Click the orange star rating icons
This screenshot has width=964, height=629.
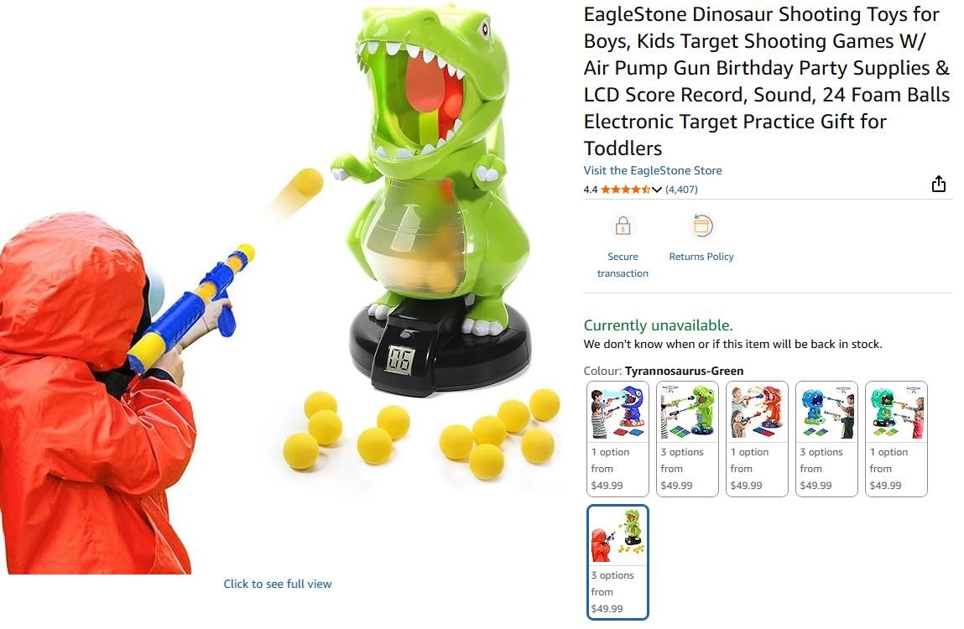click(625, 190)
